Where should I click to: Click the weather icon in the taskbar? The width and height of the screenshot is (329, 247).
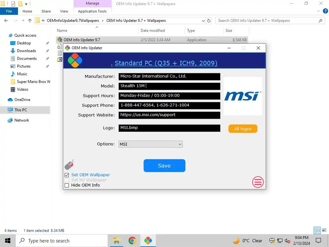point(236,241)
